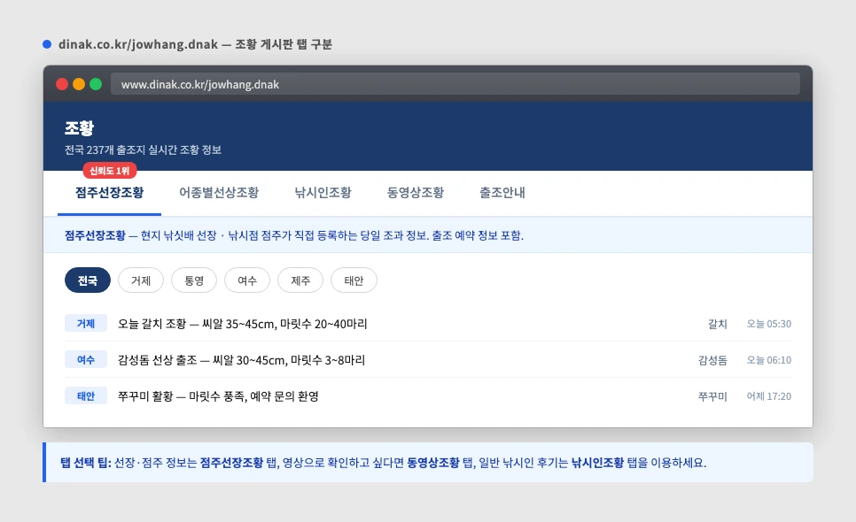Click the 오늘 06:10 timestamp
Viewport: 856px width, 522px height.
[768, 360]
